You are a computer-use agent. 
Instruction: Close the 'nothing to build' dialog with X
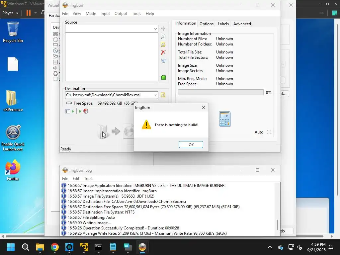(204, 107)
